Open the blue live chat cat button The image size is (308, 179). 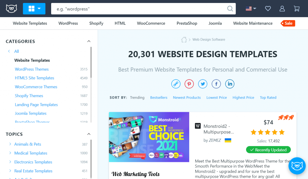click(x=297, y=166)
